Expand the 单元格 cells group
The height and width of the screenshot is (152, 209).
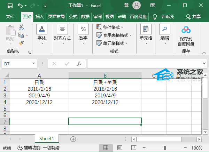coord(146,34)
